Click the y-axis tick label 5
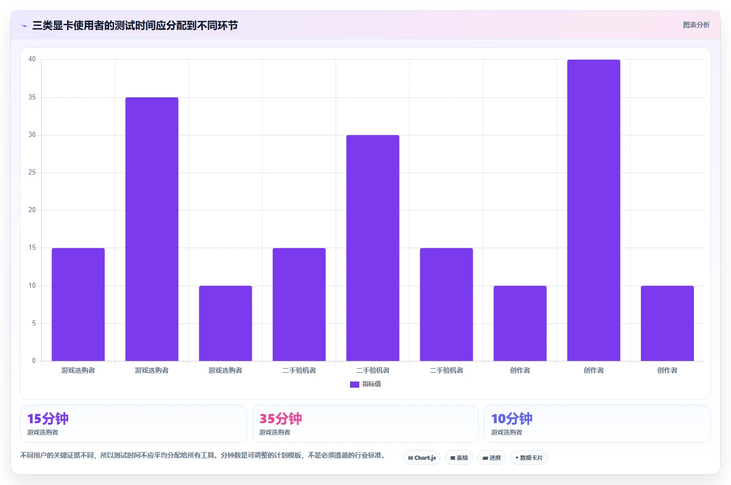The height and width of the screenshot is (485, 731). pos(34,323)
